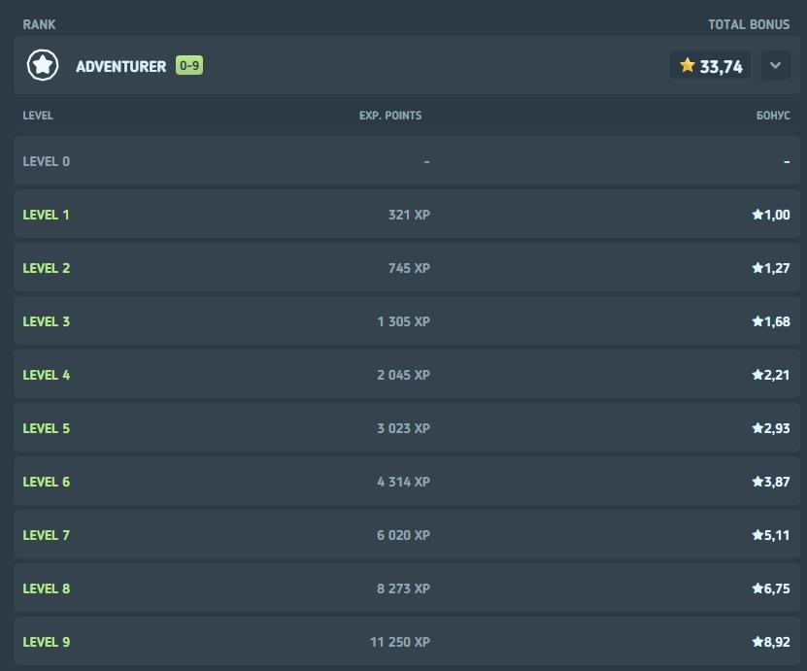This screenshot has height=671, width=807.
Task: Select the LEVEL 1 row label
Action: 47,215
